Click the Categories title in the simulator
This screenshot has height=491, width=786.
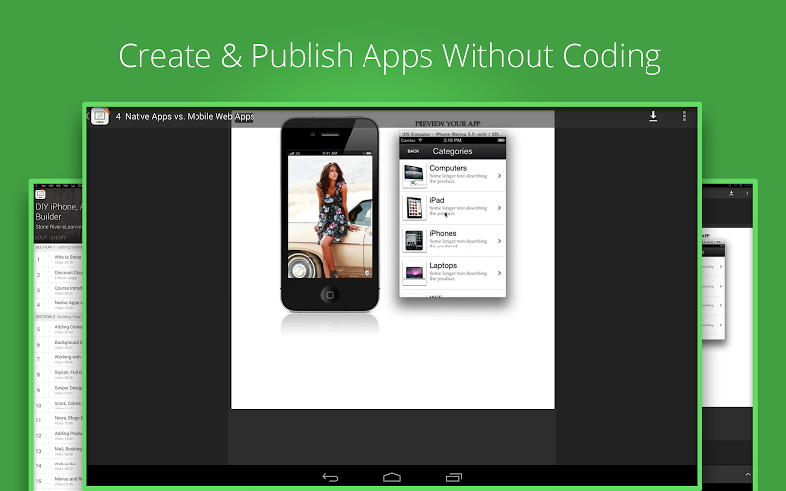(x=452, y=151)
